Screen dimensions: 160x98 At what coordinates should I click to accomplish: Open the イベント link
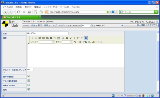[x=63, y=25]
